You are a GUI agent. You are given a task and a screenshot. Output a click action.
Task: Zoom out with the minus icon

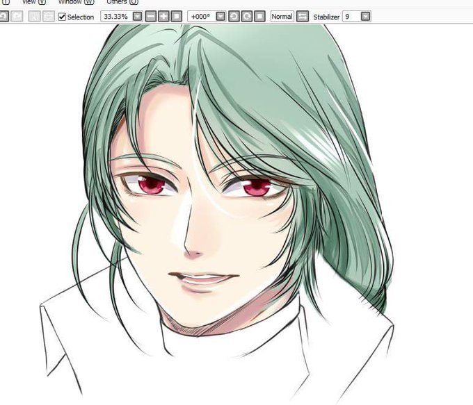pos(151,16)
